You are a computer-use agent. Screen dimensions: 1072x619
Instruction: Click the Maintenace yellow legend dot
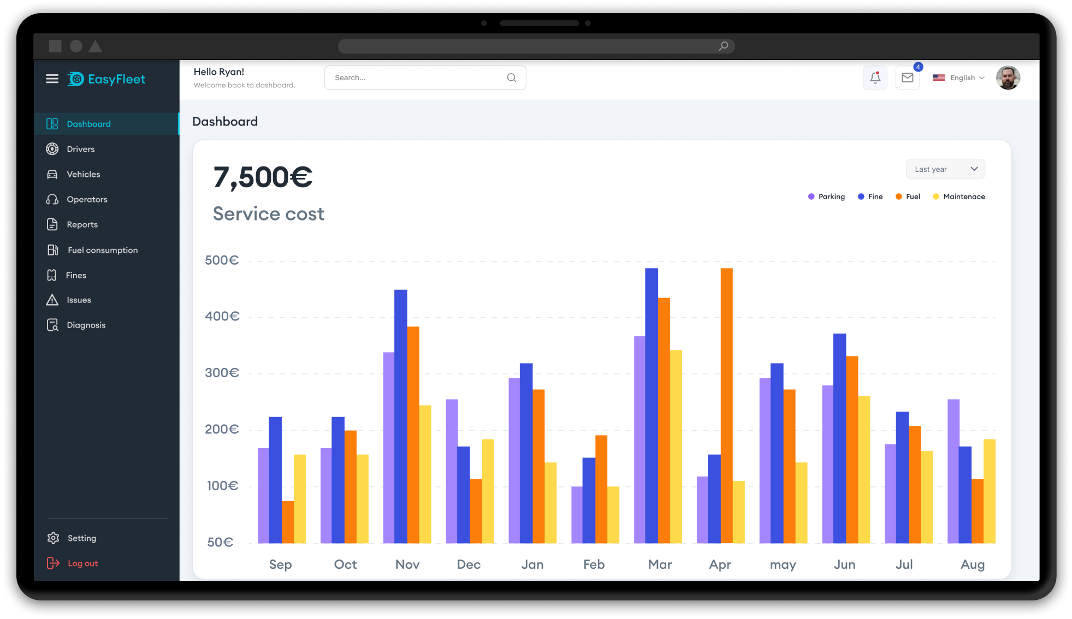[936, 197]
